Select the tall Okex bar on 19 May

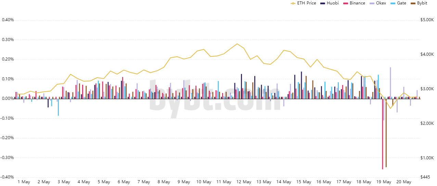coord(390,83)
